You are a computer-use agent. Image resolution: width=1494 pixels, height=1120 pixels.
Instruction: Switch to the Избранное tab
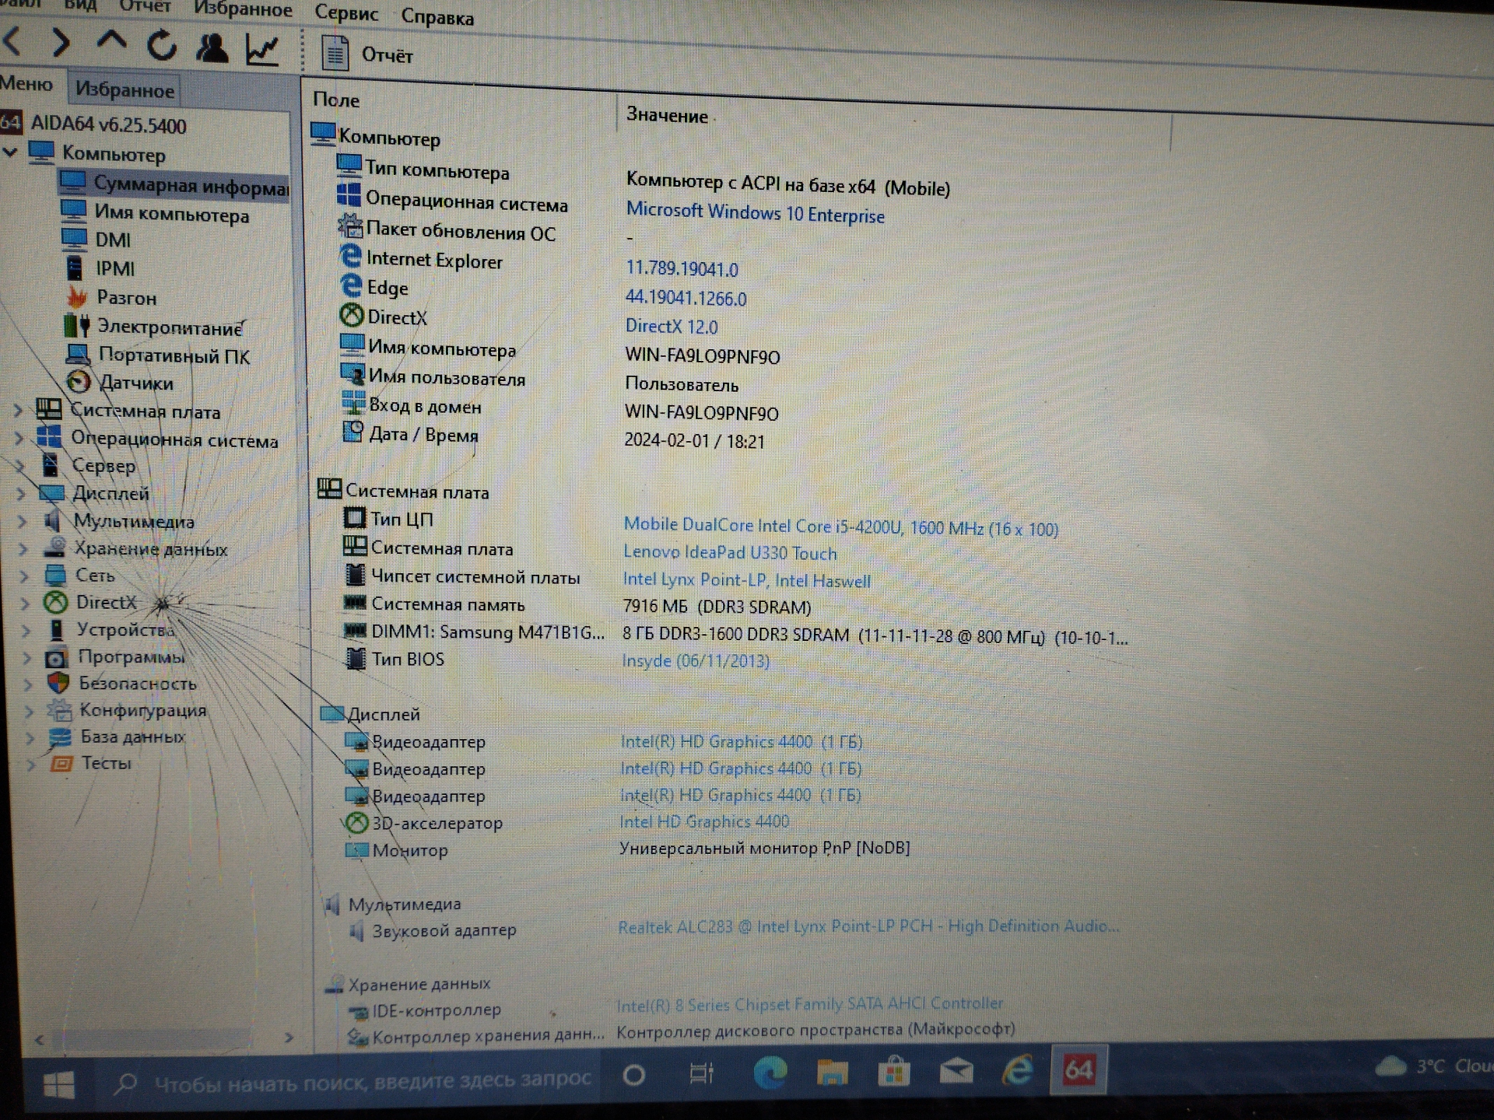(x=124, y=90)
